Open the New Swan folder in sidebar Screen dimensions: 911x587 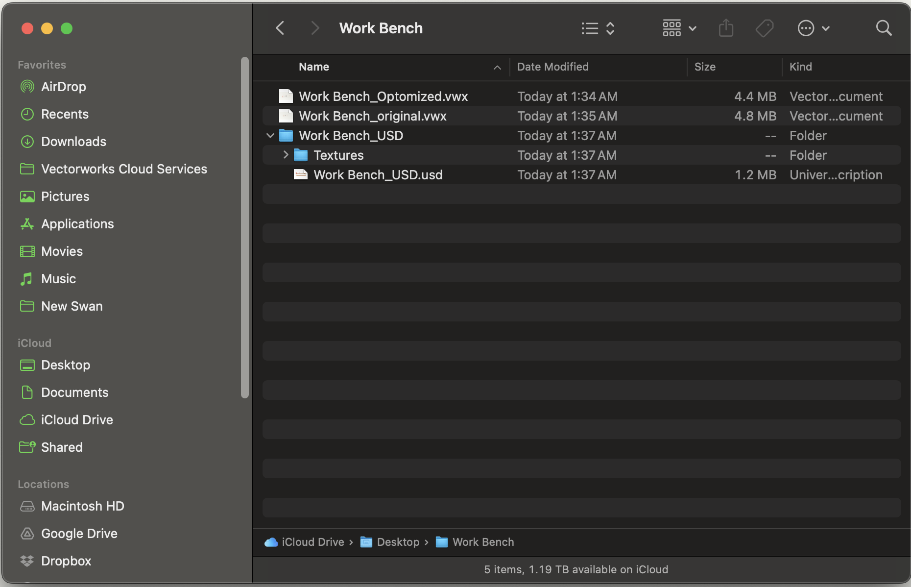click(x=71, y=306)
